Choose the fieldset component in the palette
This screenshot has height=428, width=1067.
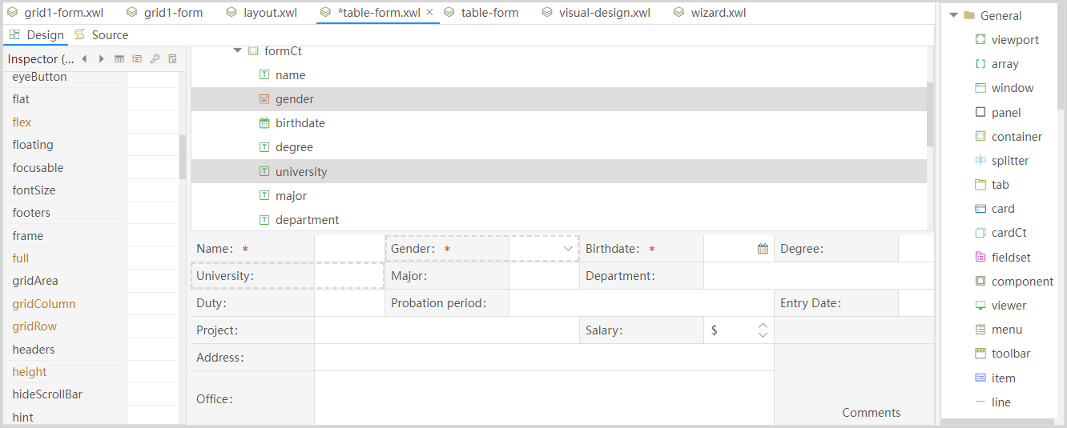(x=1010, y=258)
